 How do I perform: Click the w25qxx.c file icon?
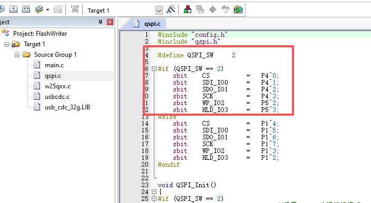pos(37,85)
